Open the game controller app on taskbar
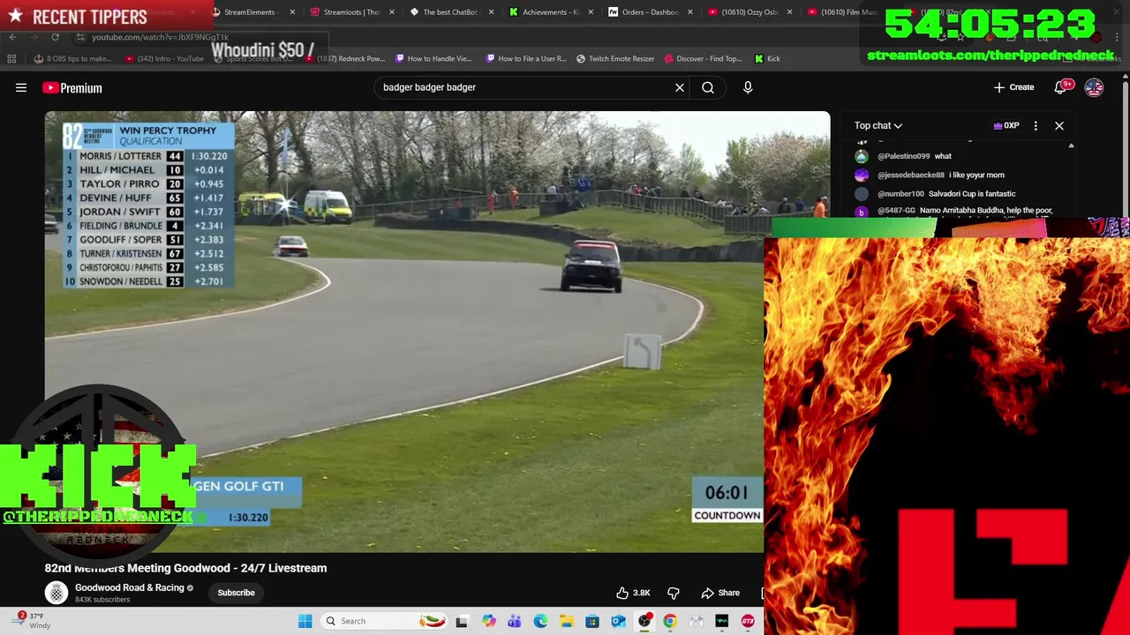 697,621
